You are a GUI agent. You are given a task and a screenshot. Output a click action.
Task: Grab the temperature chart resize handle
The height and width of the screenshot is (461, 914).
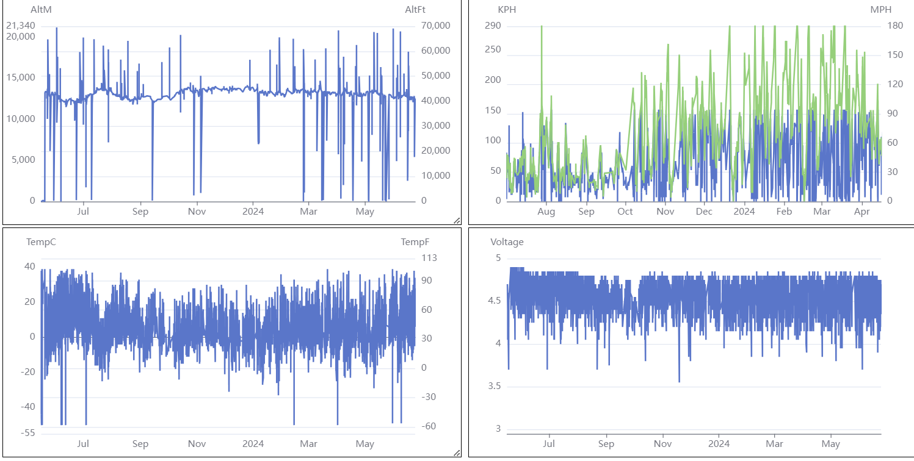[x=456, y=452]
